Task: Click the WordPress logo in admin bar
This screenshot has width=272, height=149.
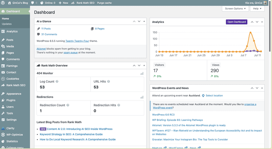Action: (3, 3)
